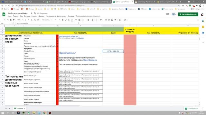Open the zoom level dropdown
The image size is (206, 115).
(20, 20)
